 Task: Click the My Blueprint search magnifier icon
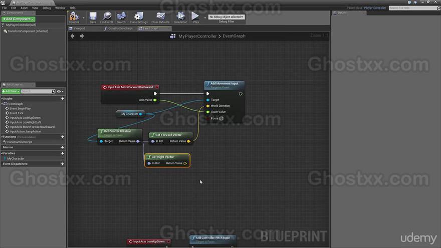(54, 91)
